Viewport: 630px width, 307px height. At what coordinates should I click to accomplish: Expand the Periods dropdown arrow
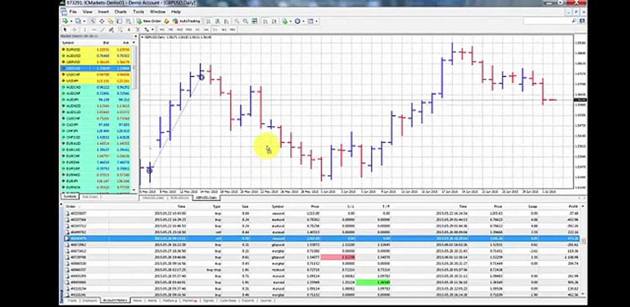tap(303, 21)
